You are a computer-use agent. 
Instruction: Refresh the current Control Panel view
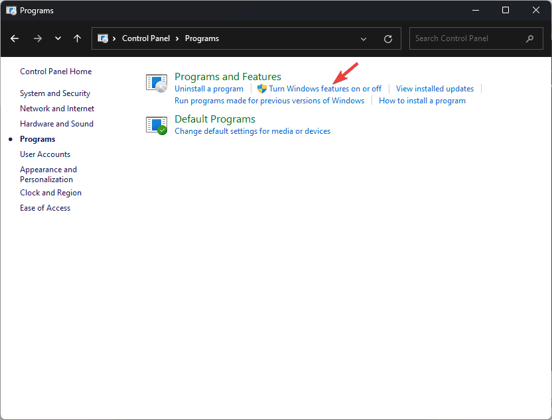pyautogui.click(x=388, y=38)
